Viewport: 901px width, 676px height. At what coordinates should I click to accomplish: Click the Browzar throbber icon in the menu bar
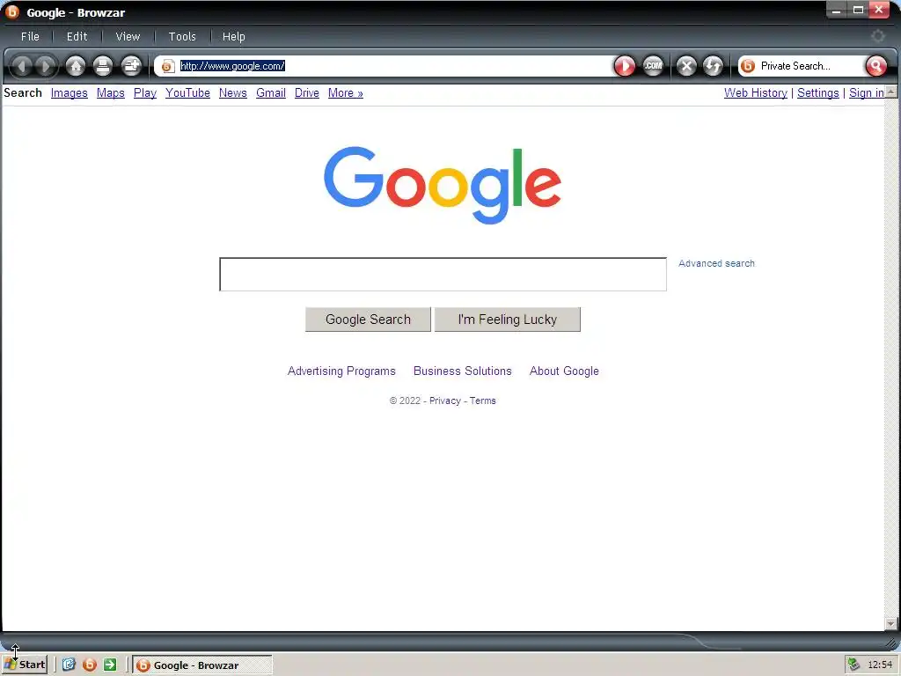pos(878,36)
